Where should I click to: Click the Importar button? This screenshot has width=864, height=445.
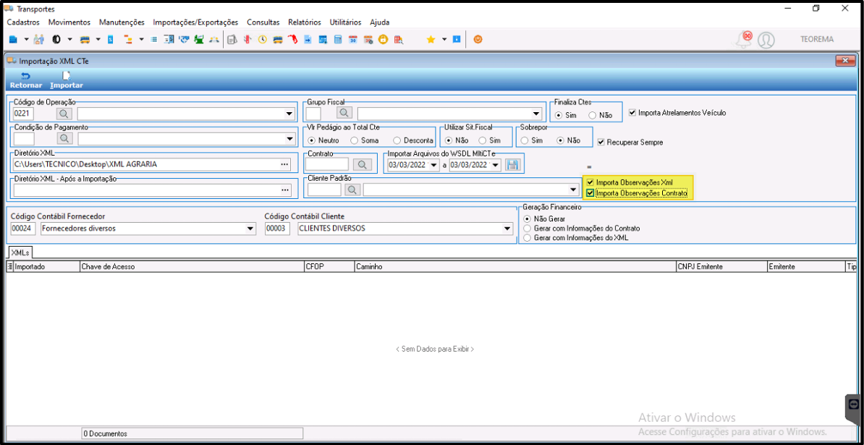[66, 80]
